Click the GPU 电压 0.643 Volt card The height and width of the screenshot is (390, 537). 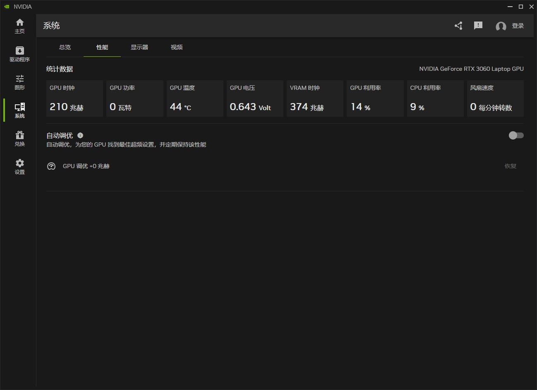tap(255, 99)
